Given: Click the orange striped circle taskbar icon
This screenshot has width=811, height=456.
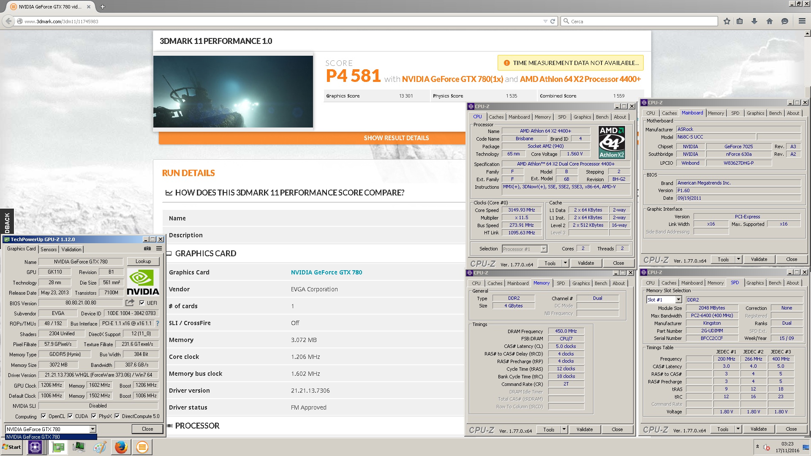Looking at the screenshot, I should pos(142,447).
